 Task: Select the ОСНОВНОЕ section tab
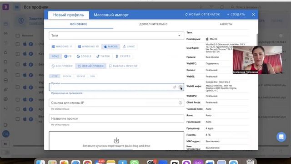click(x=79, y=24)
